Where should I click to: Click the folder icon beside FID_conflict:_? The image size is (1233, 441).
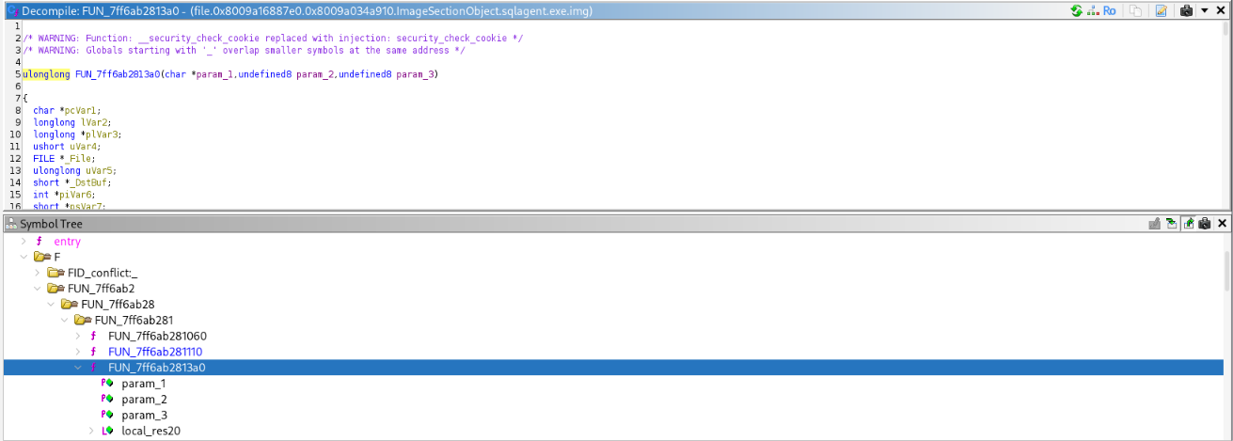click(x=55, y=273)
